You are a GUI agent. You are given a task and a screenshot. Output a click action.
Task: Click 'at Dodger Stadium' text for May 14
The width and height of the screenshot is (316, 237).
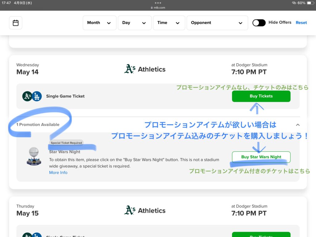coord(249,65)
